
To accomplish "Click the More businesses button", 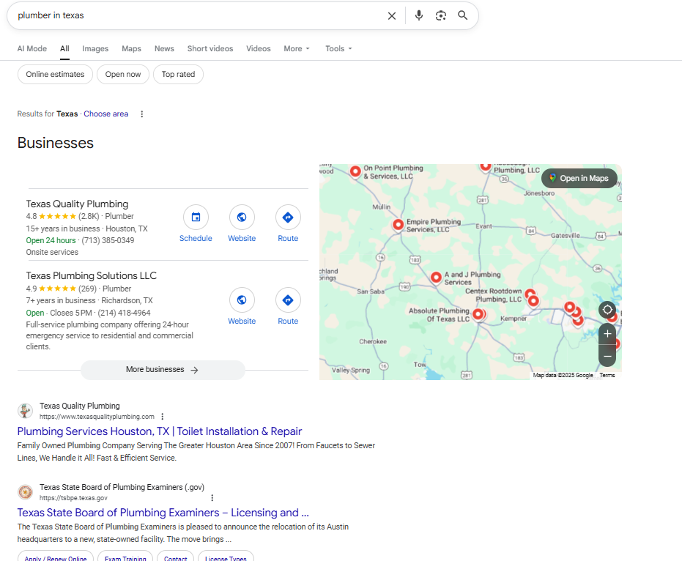I will click(163, 370).
